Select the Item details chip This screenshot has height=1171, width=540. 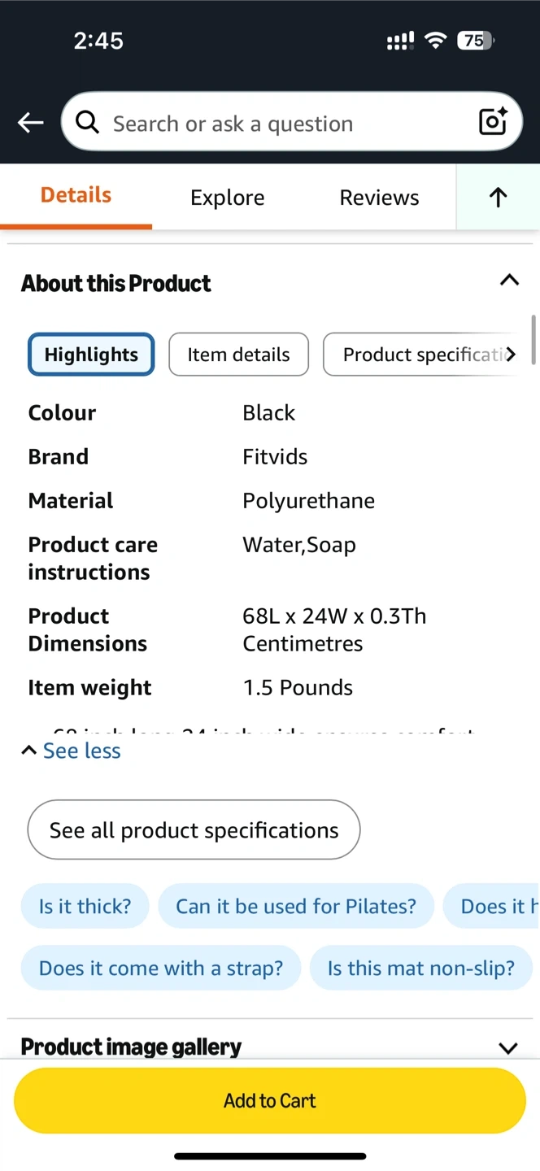[238, 355]
